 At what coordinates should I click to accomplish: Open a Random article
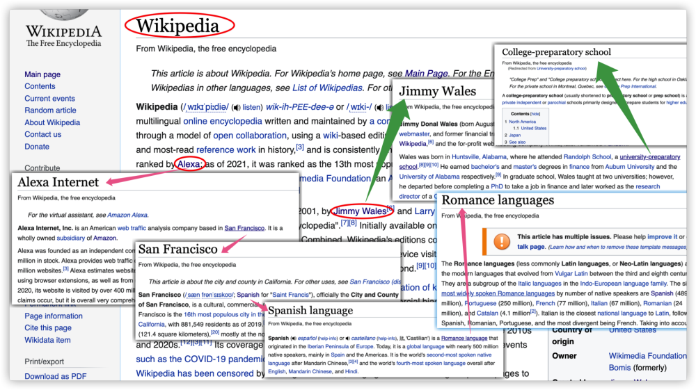pyautogui.click(x=50, y=111)
